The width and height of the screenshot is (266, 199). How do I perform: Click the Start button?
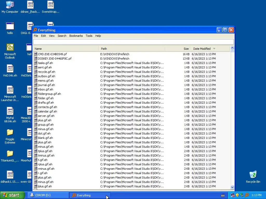pyautogui.click(x=12, y=195)
